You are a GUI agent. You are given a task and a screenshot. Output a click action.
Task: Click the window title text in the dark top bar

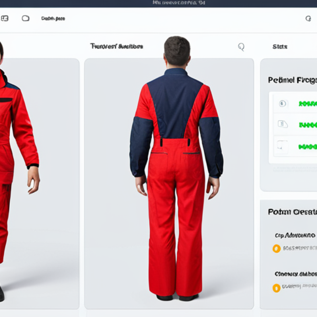click(x=179, y=2)
